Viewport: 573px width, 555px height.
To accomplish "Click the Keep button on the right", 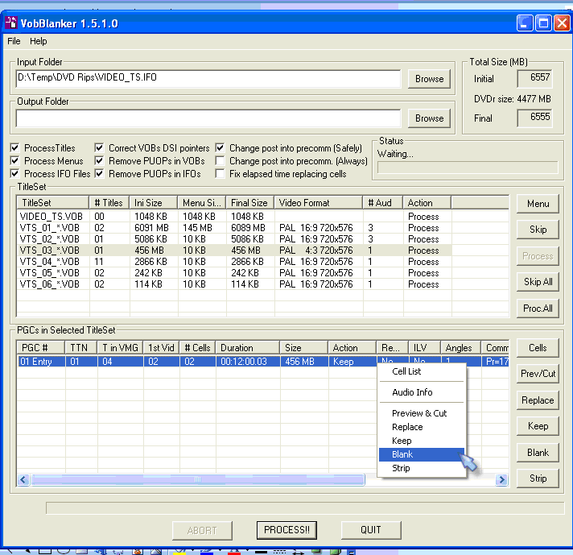I will (538, 426).
